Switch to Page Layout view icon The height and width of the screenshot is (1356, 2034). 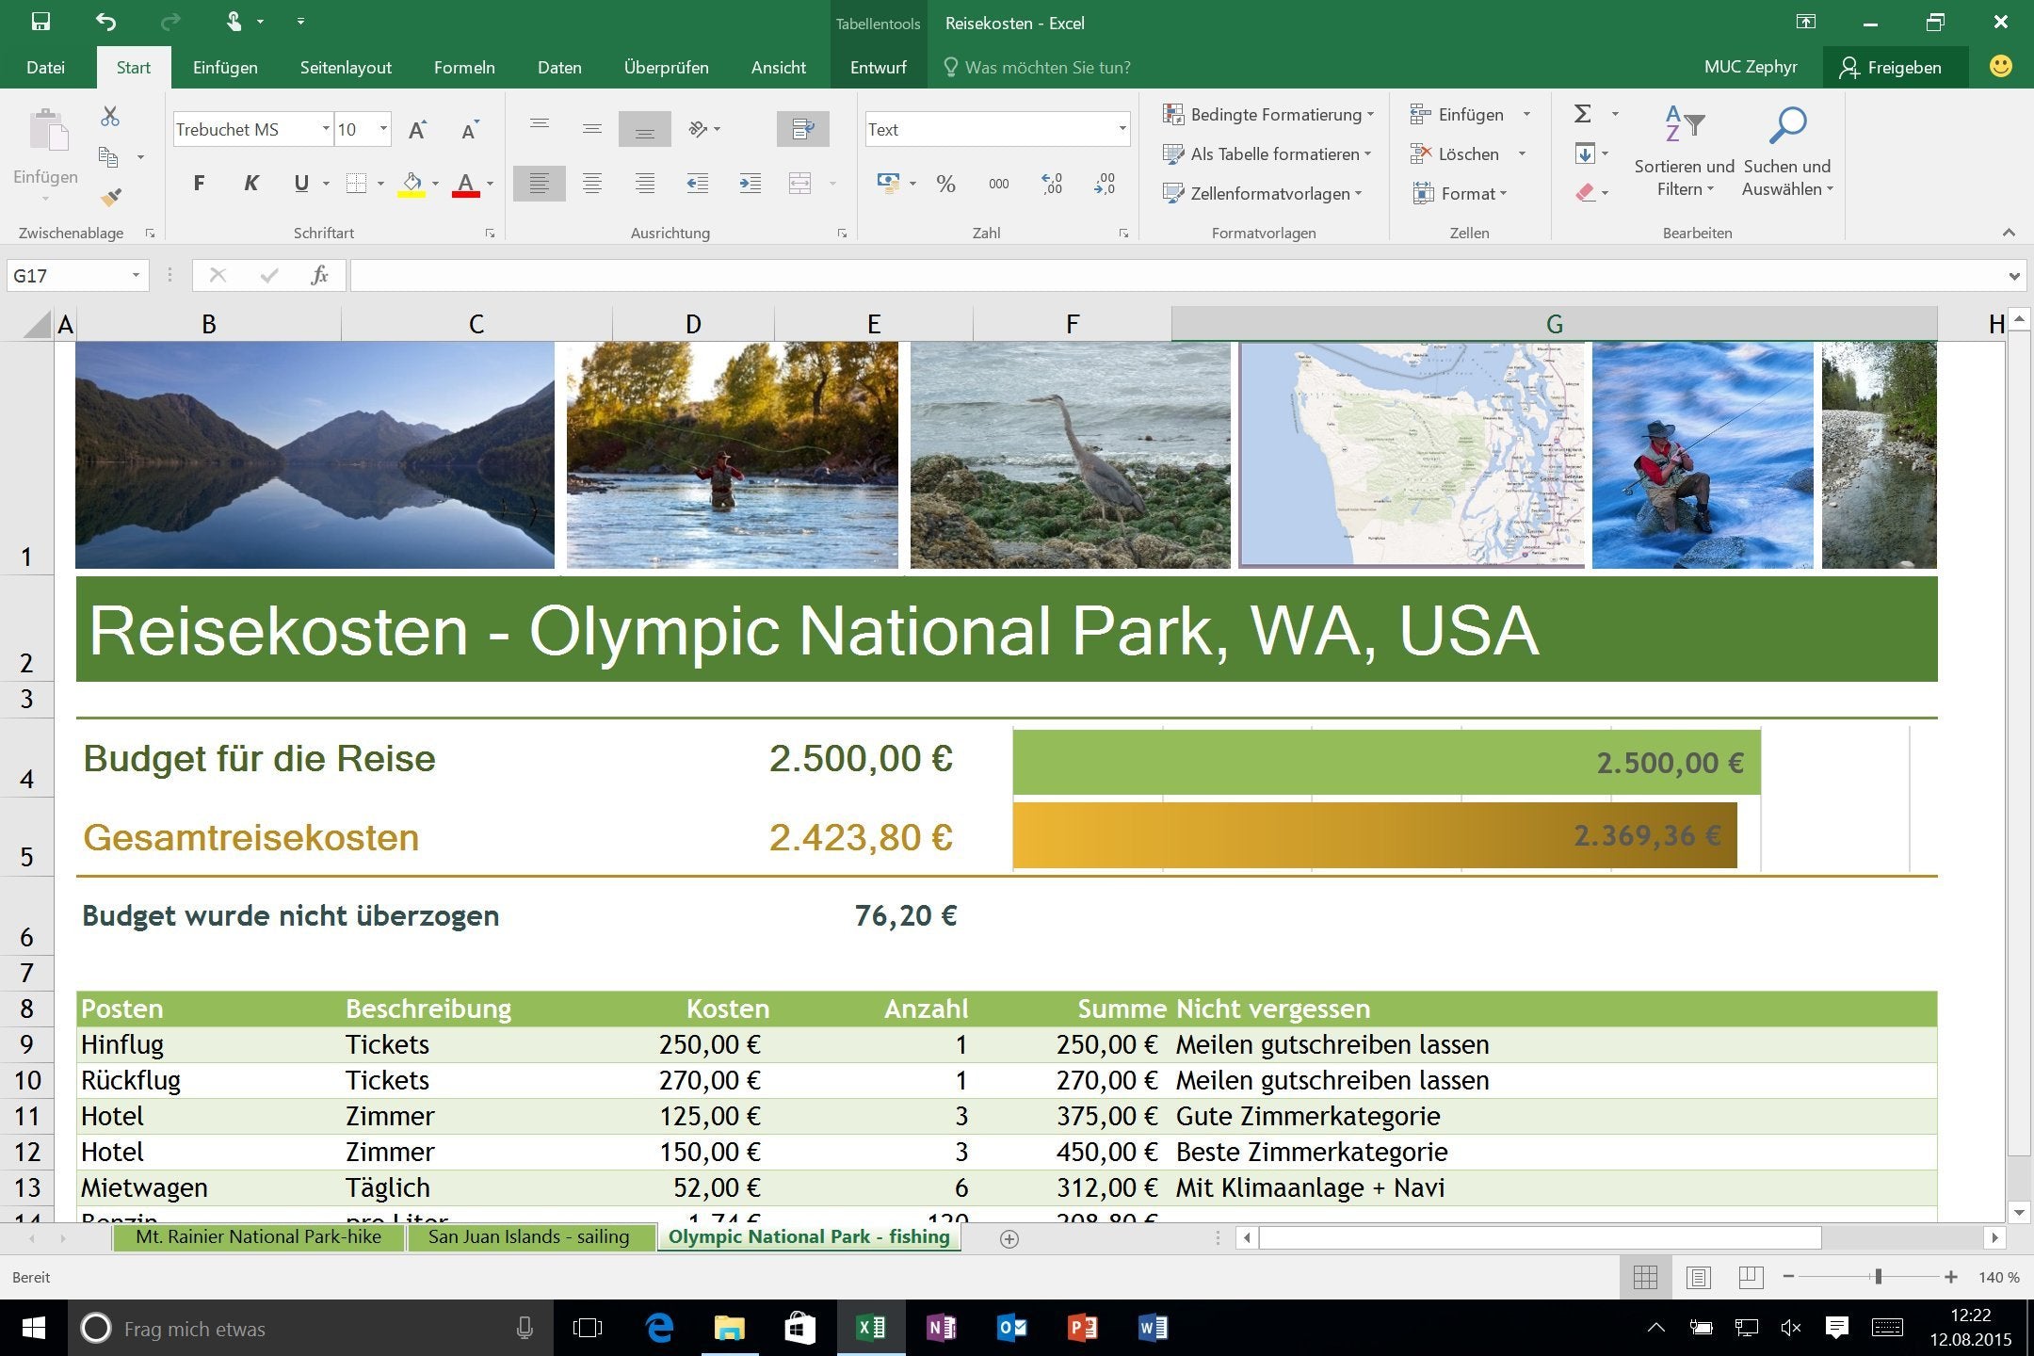click(1699, 1277)
